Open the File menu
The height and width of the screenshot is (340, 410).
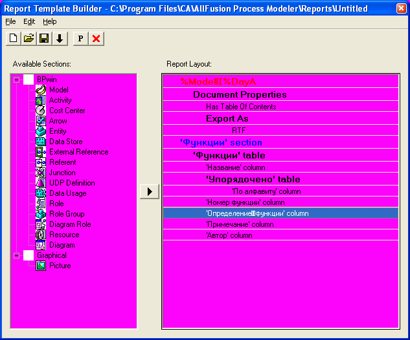tap(10, 21)
